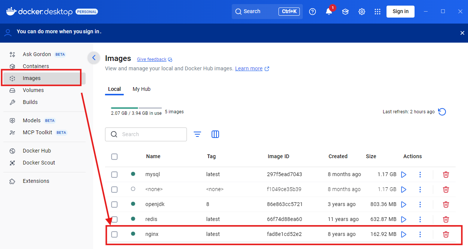Click the Sign in button
This screenshot has height=249, width=468.
tap(400, 12)
